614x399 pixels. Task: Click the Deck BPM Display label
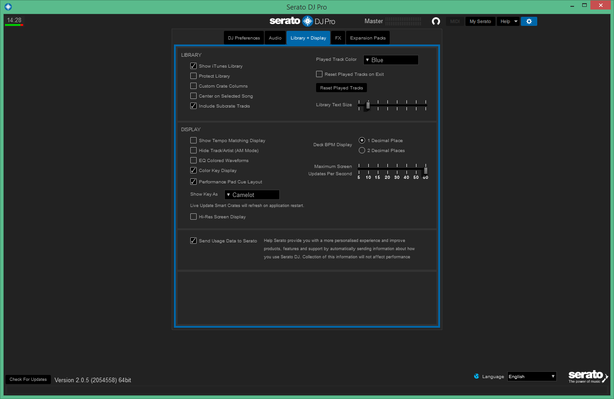333,145
